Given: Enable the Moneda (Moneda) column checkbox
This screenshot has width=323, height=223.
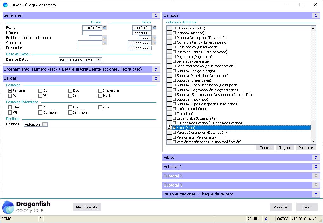Looking at the screenshot, I should click(175, 33).
